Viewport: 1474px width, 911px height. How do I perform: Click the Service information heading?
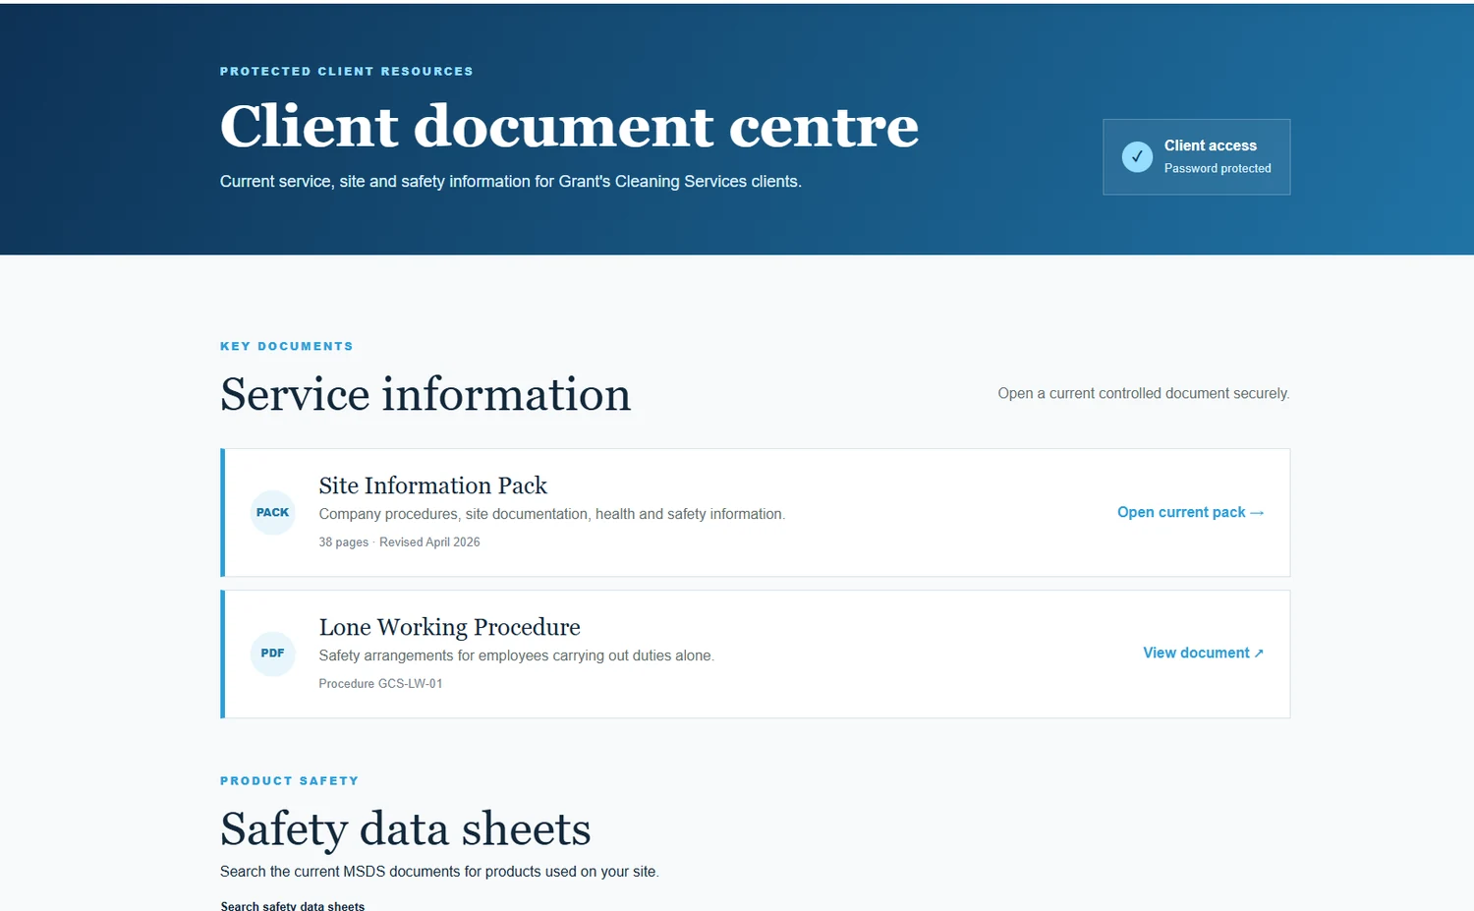point(425,394)
